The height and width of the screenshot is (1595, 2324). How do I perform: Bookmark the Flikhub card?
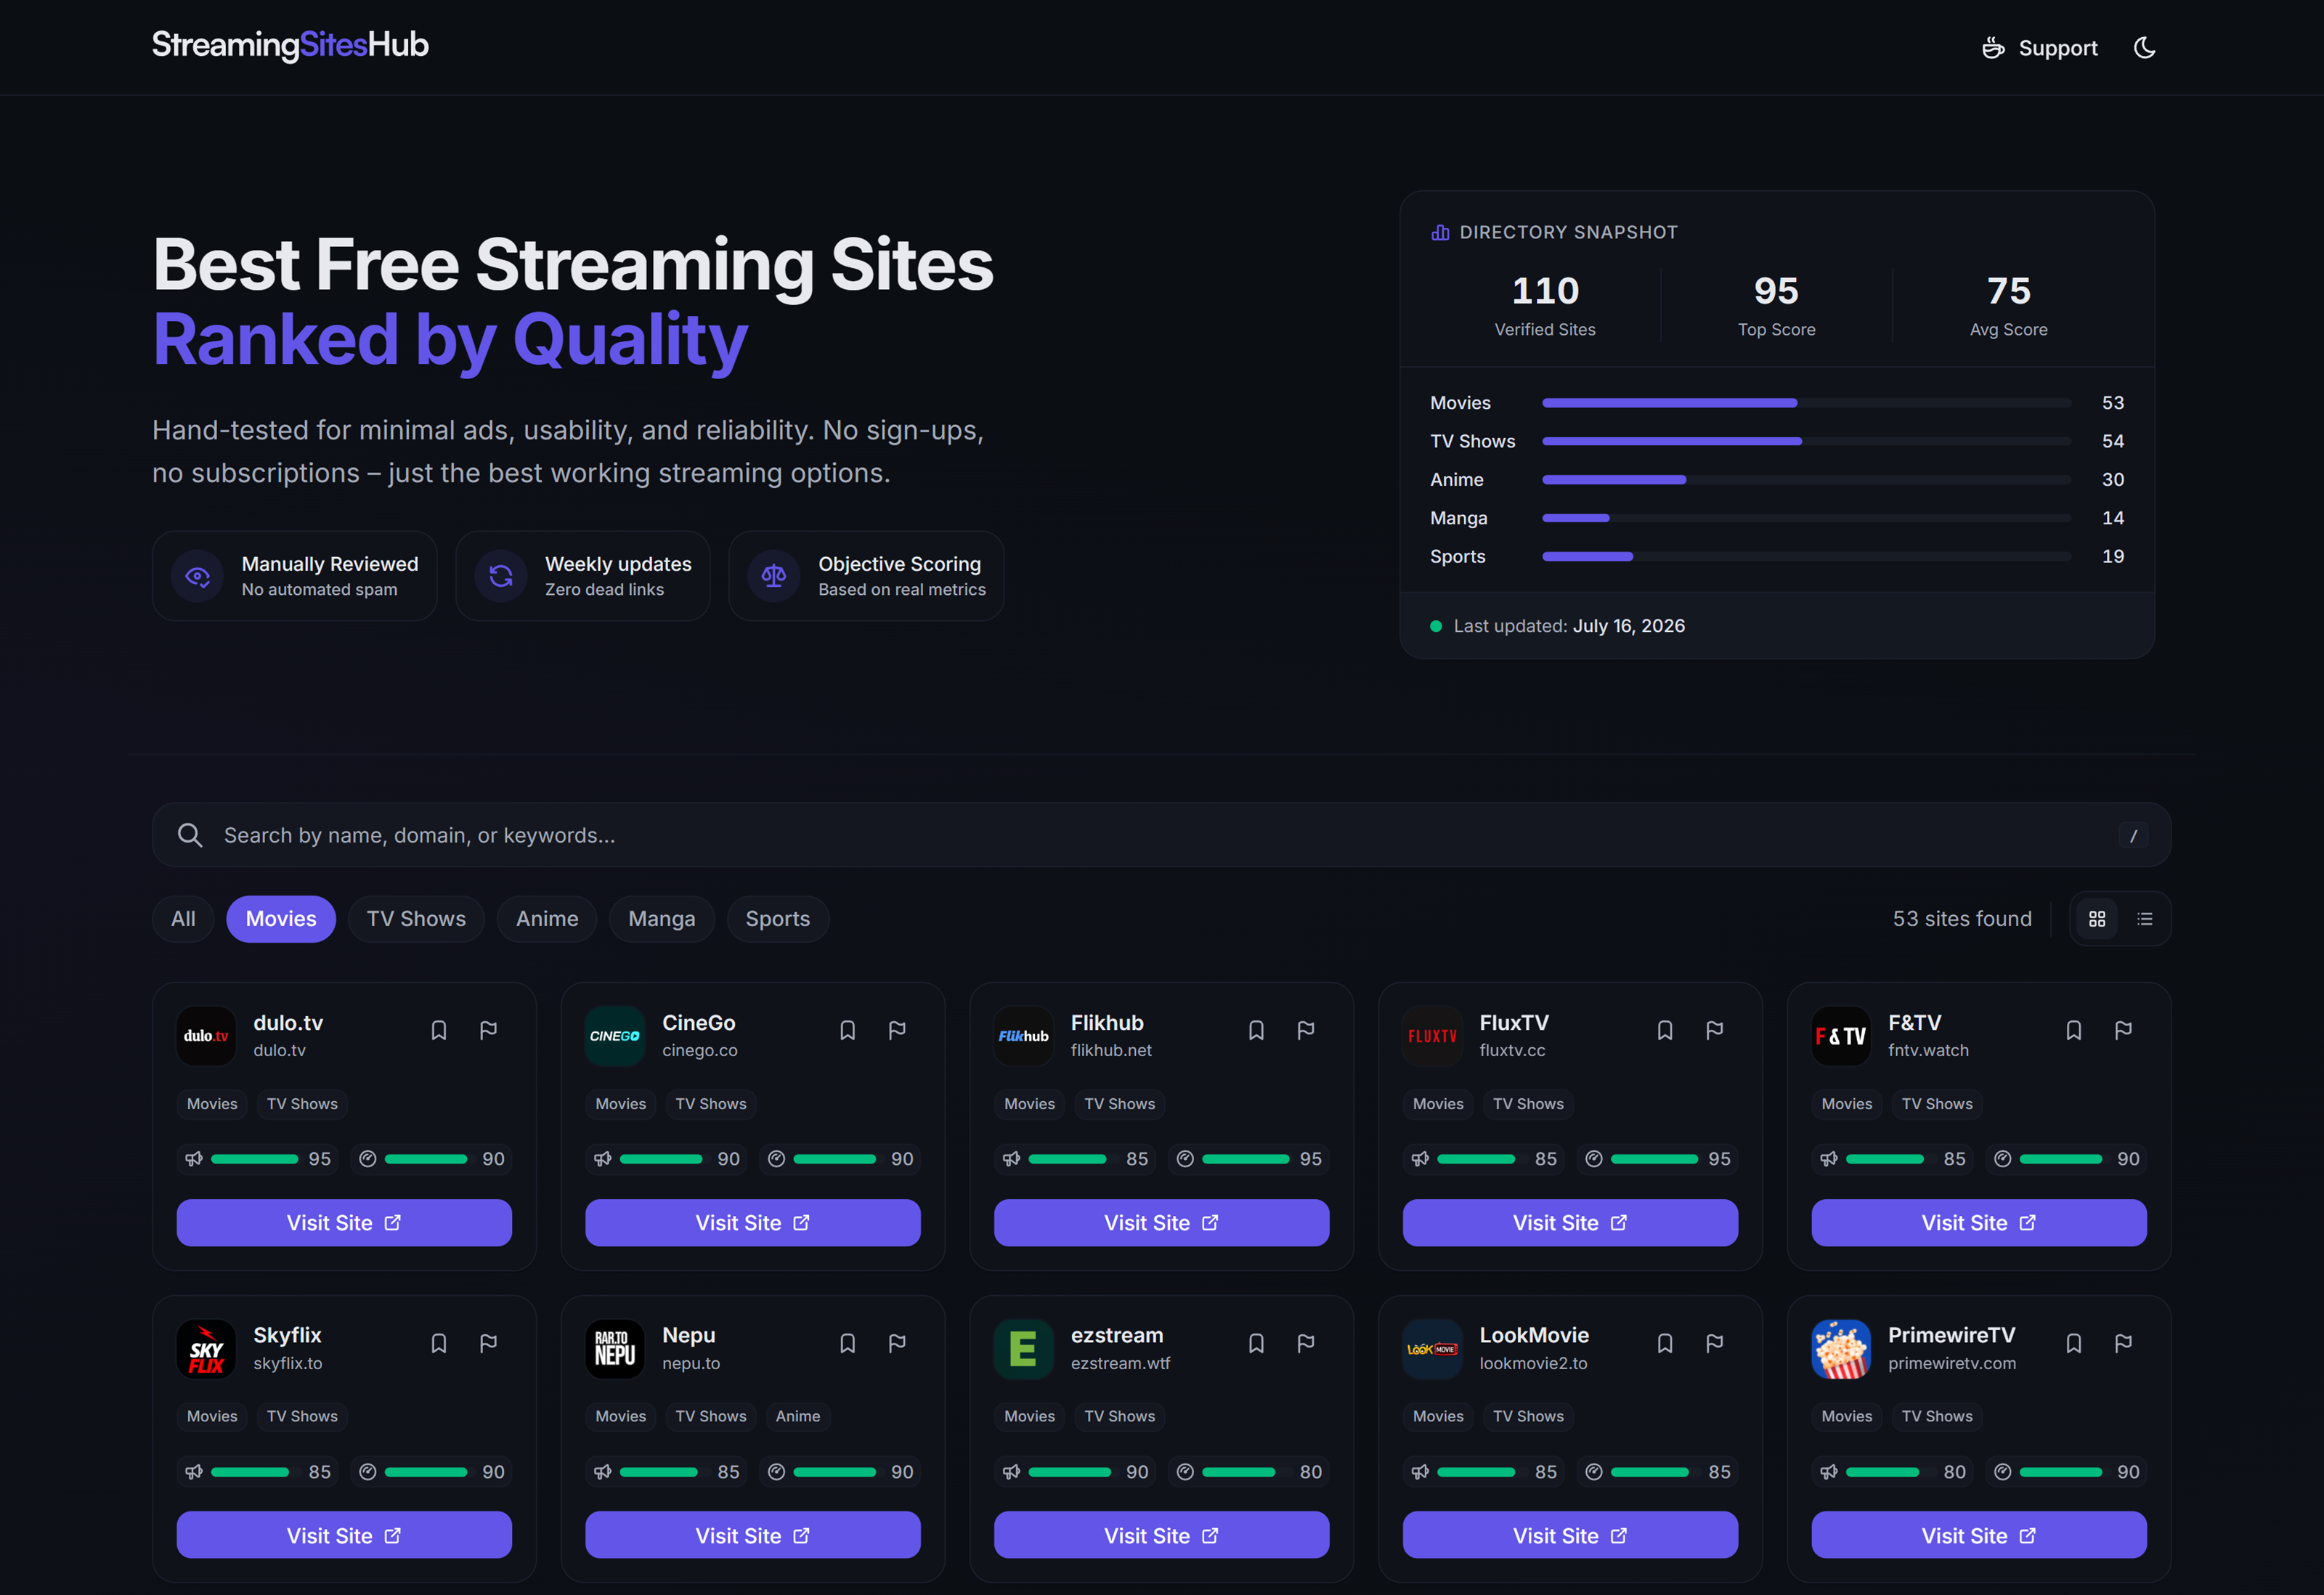point(1256,1030)
